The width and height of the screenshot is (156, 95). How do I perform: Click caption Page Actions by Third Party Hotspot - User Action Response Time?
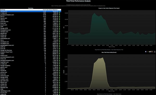click(109, 50)
